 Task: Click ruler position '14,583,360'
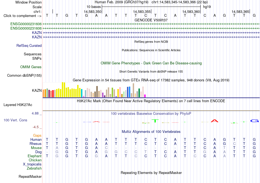pyautogui.click(x=191, y=12)
